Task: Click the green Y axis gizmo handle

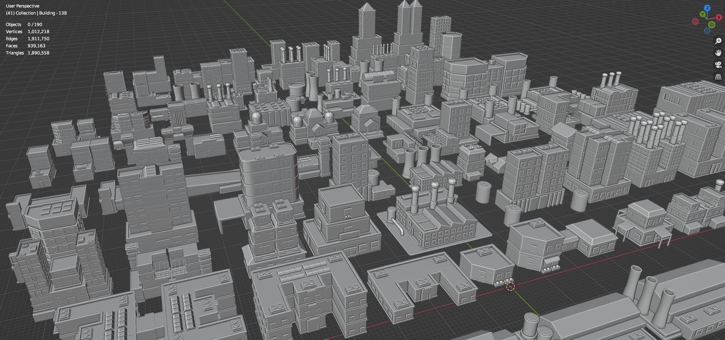Action: tap(702, 14)
